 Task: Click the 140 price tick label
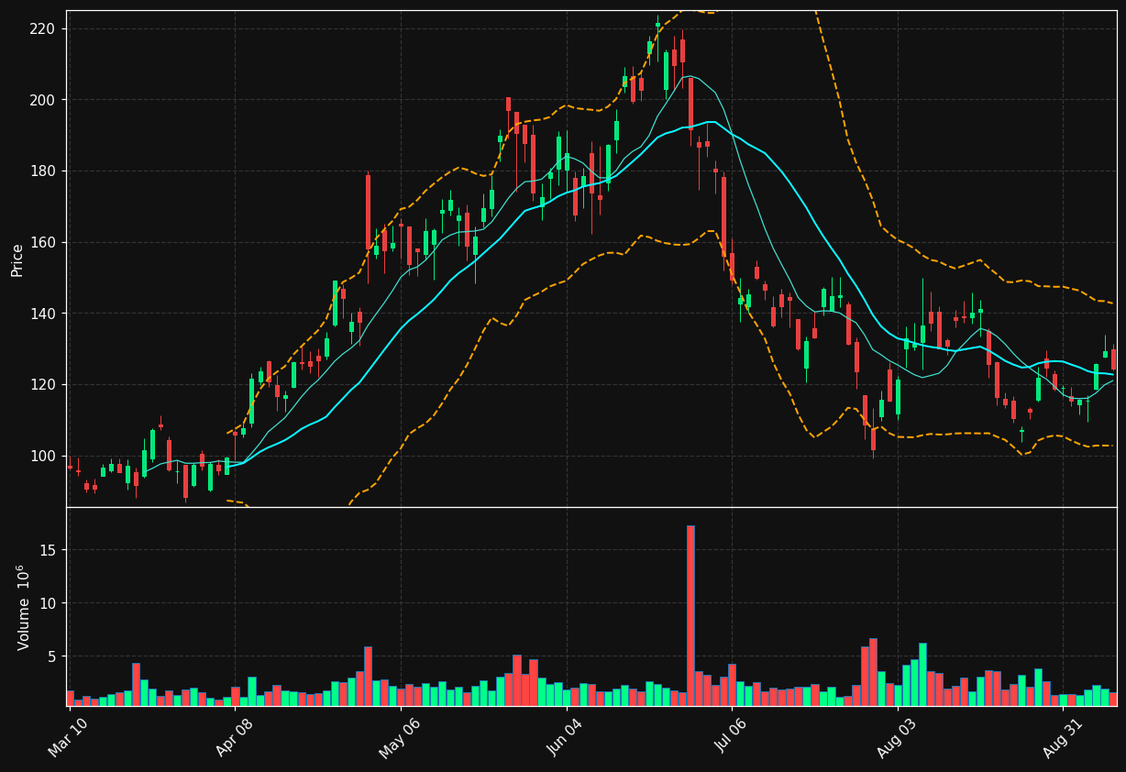(x=43, y=314)
